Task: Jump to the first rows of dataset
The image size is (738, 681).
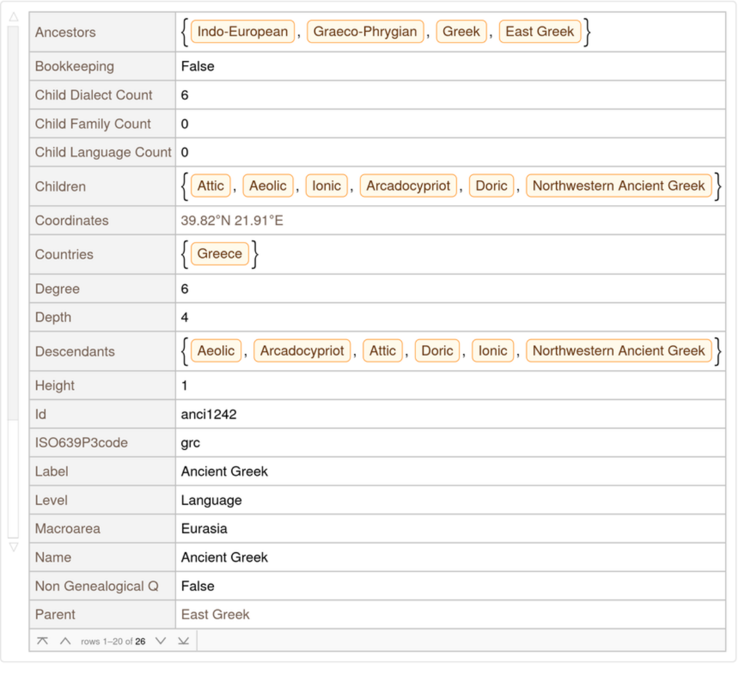Action: click(43, 641)
